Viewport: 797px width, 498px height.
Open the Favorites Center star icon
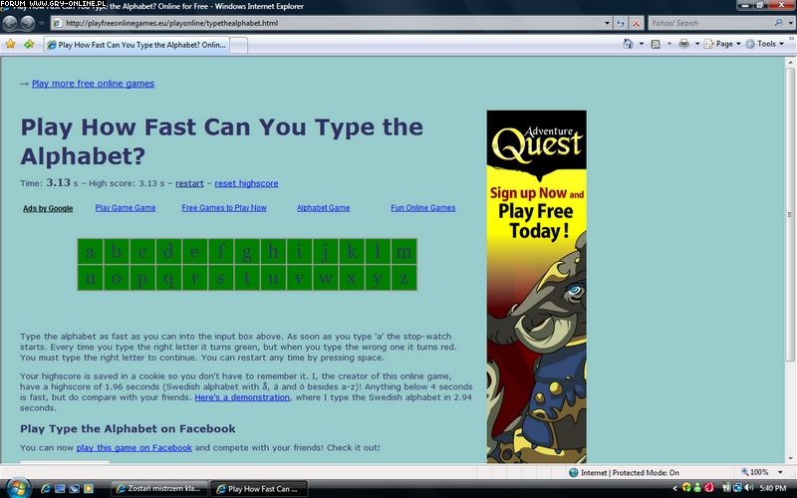tap(10, 44)
